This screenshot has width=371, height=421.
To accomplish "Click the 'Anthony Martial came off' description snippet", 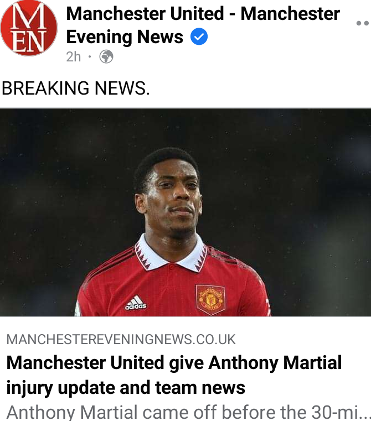I will [185, 412].
